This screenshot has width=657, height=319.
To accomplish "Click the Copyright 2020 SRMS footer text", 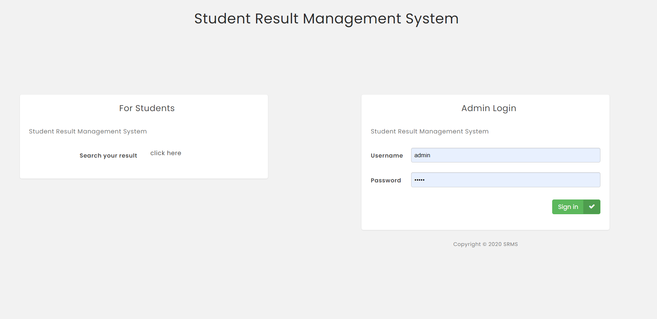I will (485, 244).
